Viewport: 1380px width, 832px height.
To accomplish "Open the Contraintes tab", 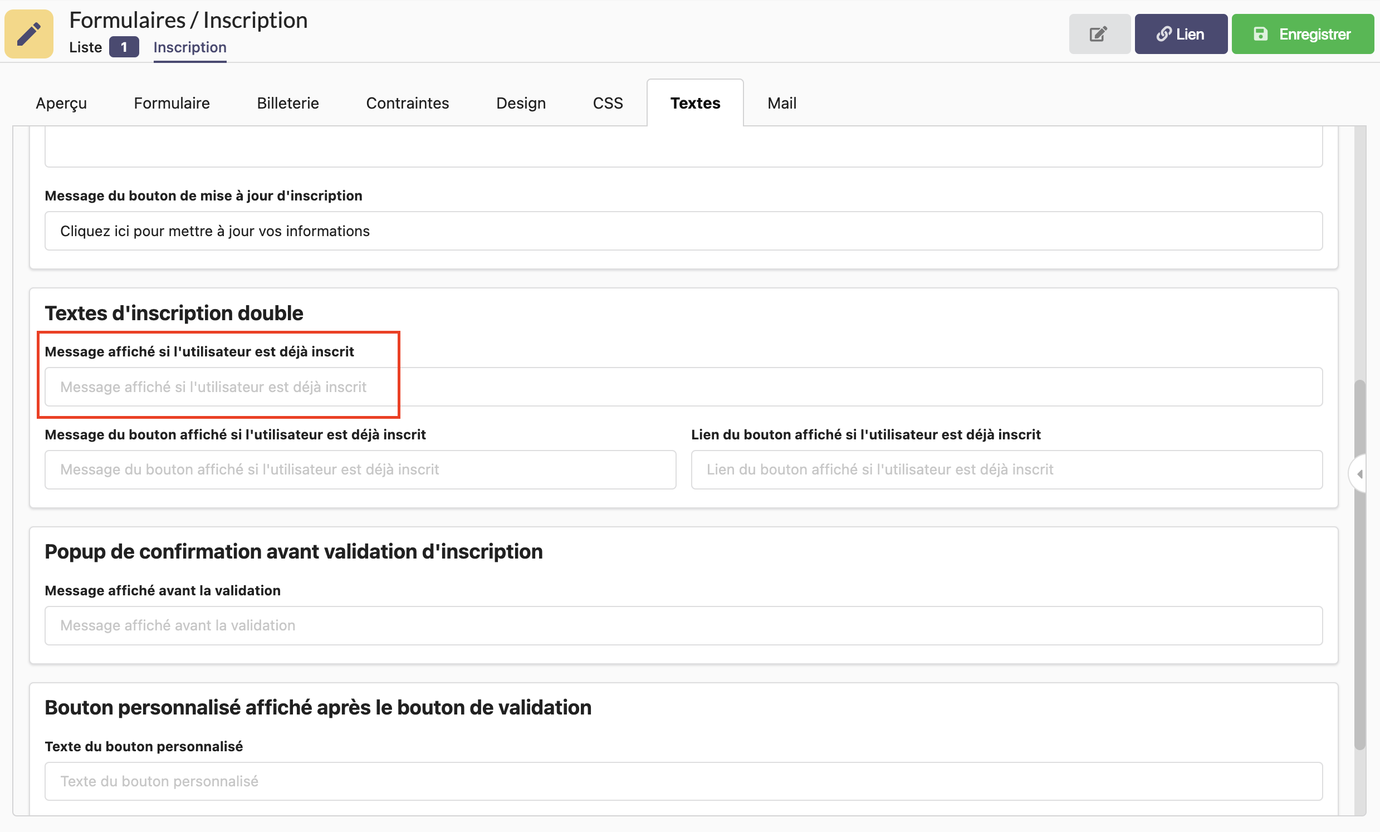I will tap(407, 103).
